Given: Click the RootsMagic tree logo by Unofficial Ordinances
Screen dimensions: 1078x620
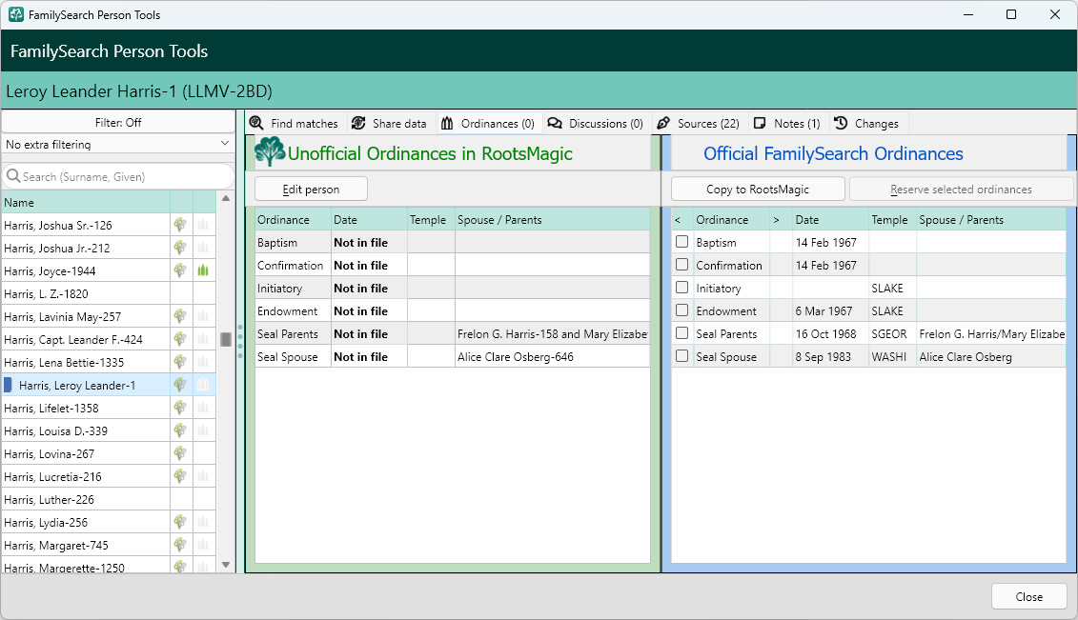Looking at the screenshot, I should 270,151.
